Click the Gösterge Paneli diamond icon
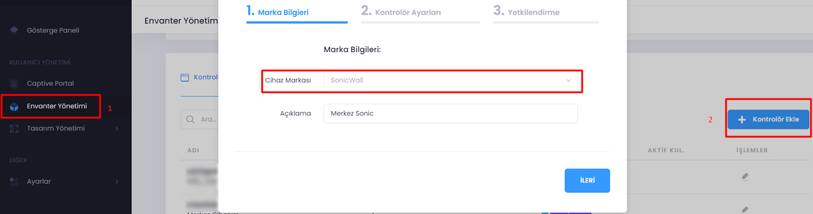Screen dimensions: 813x214 [x=14, y=30]
